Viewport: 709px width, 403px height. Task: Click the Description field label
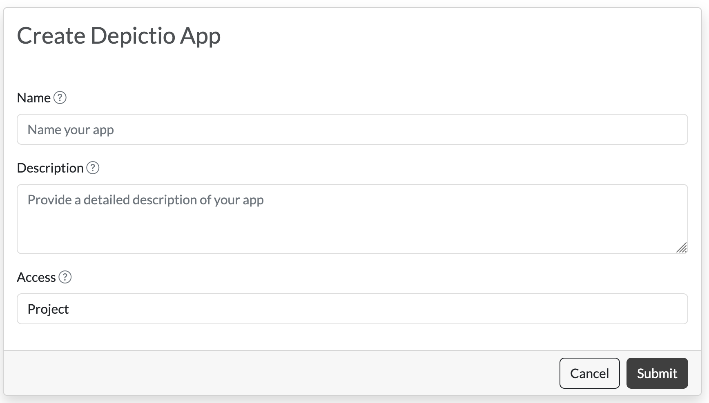coord(50,168)
